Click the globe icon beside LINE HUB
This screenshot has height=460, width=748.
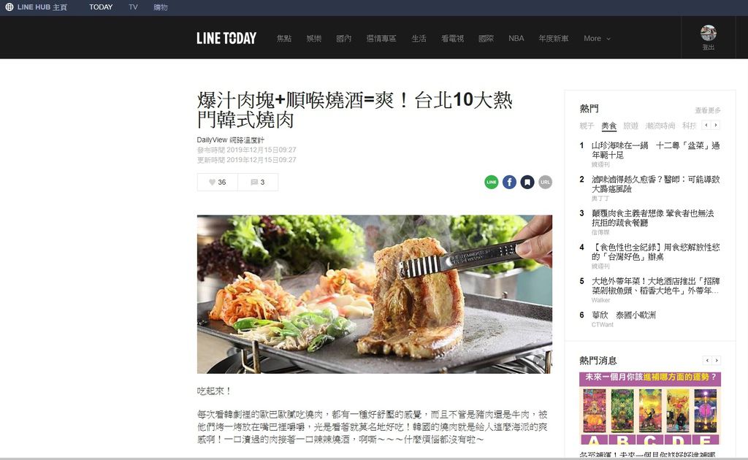click(x=9, y=7)
